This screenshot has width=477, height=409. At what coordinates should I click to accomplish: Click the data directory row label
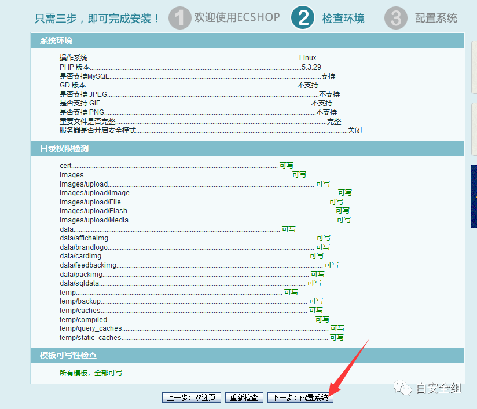coord(67,229)
